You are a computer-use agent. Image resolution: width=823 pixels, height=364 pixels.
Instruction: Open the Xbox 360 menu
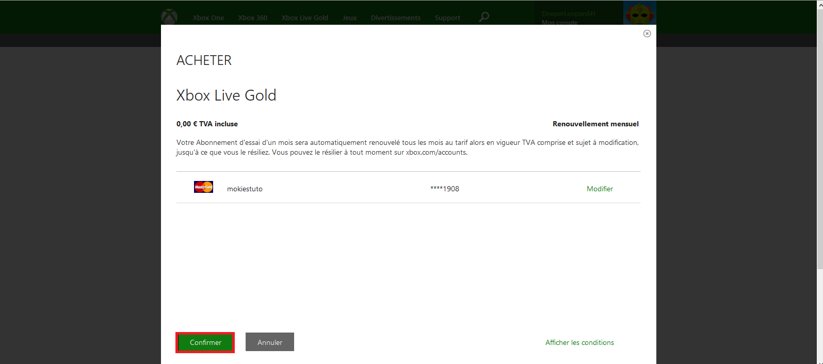(x=253, y=18)
